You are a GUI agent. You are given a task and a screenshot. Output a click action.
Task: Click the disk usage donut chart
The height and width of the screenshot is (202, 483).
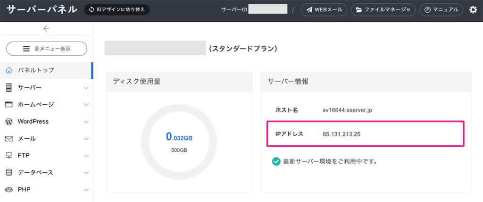[179, 141]
